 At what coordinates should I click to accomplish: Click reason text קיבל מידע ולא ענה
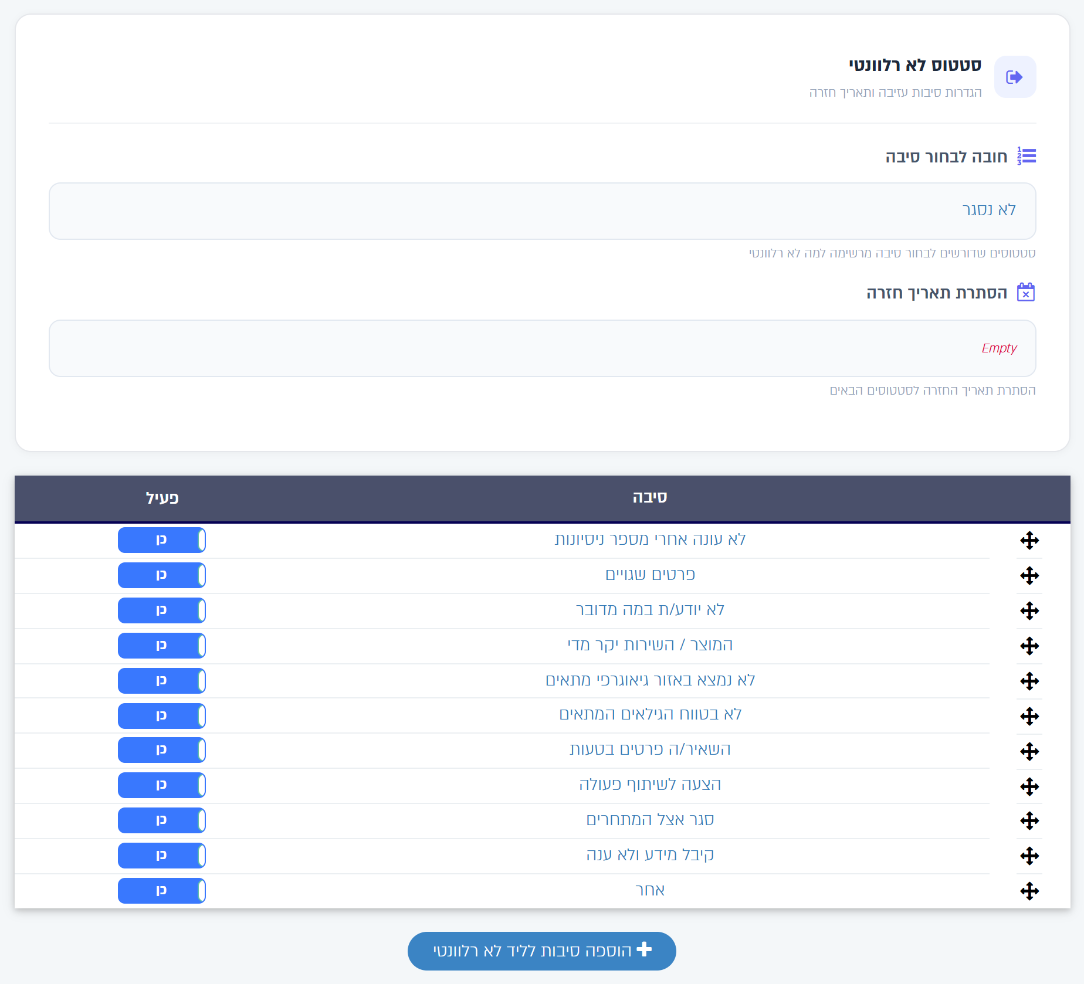(650, 855)
